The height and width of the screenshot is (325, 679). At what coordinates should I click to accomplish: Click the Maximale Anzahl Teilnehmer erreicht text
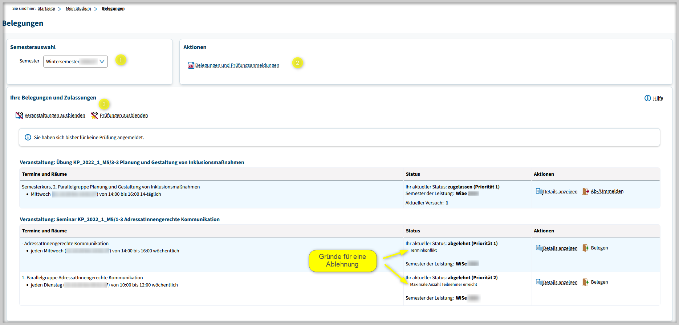click(444, 284)
